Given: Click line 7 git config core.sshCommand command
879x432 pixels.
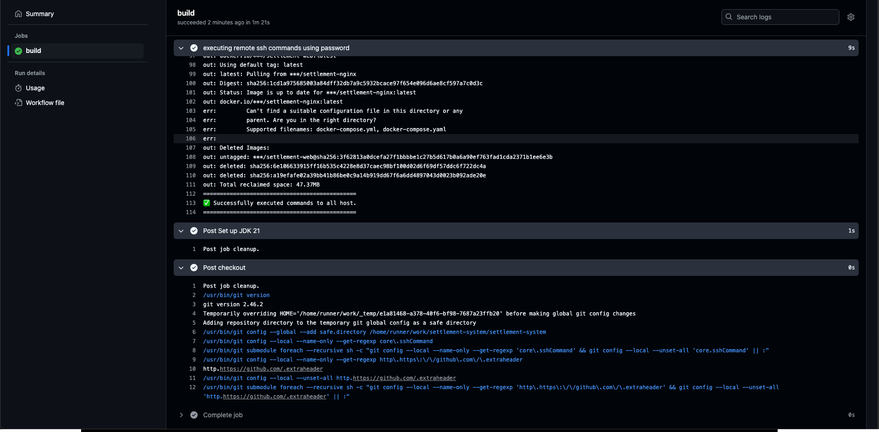Looking at the screenshot, I should [x=318, y=341].
